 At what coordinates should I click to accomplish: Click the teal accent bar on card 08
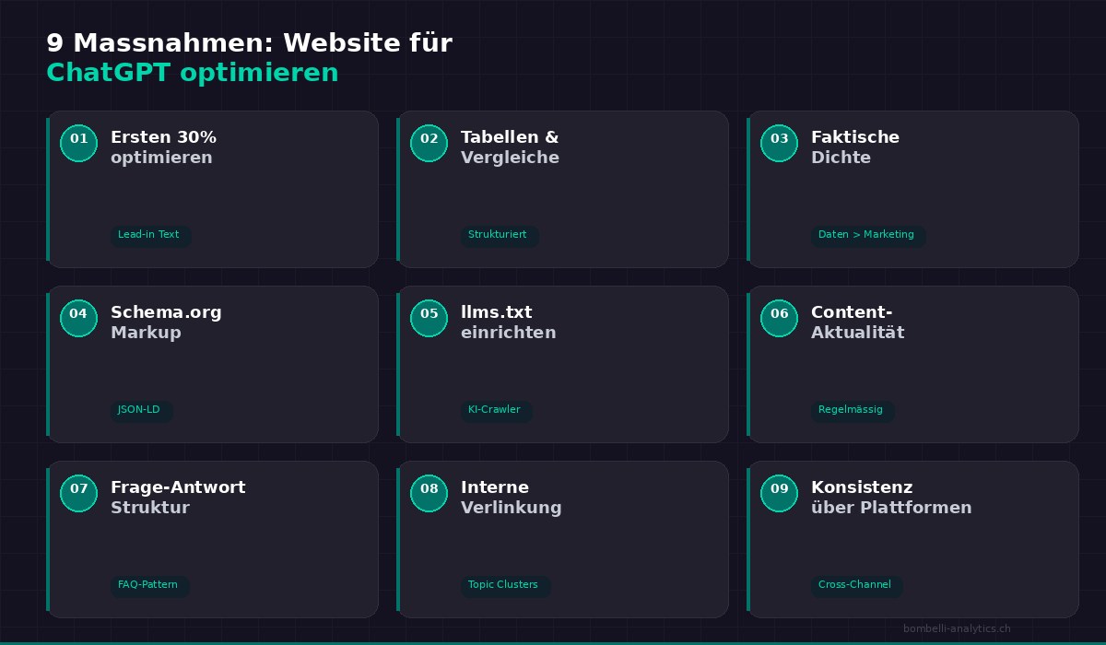click(398, 539)
